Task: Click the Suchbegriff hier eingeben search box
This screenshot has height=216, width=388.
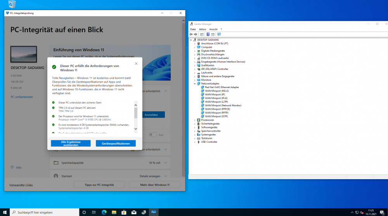Action: [45, 212]
